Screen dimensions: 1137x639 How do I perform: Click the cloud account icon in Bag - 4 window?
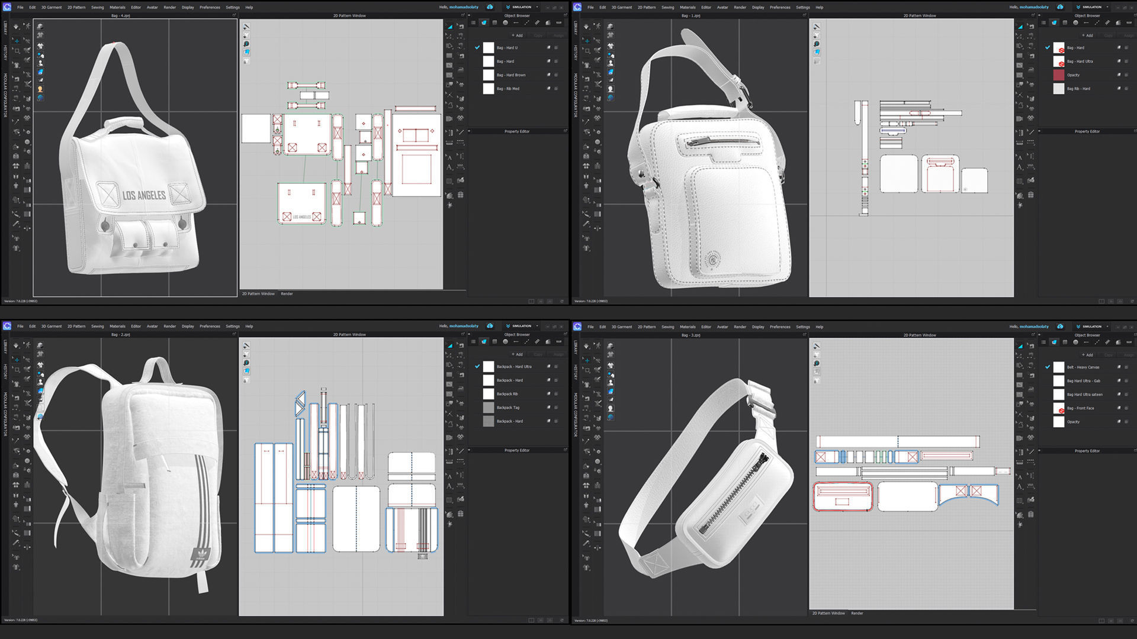490,7
